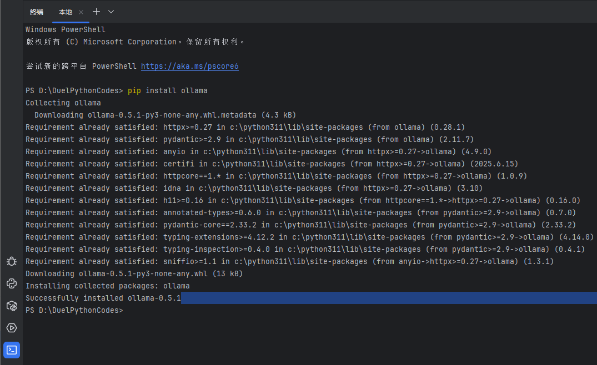This screenshot has width=597, height=365.
Task: Click the pydantic-core==2.33.2 requirement line
Action: coord(301,225)
